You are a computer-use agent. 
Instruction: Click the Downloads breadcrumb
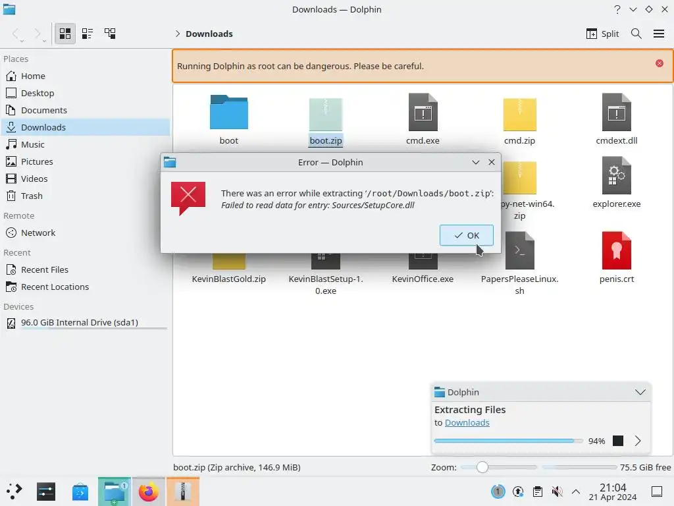coord(209,34)
